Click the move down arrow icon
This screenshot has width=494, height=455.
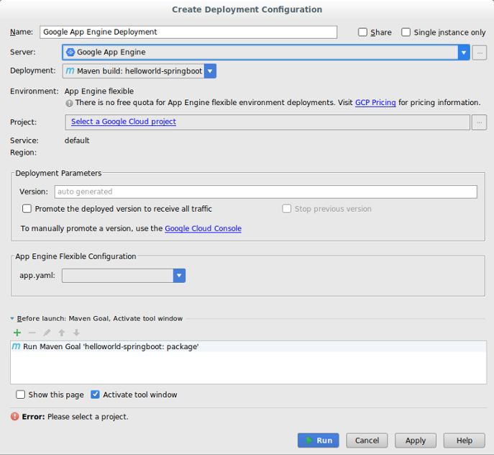[76, 333]
